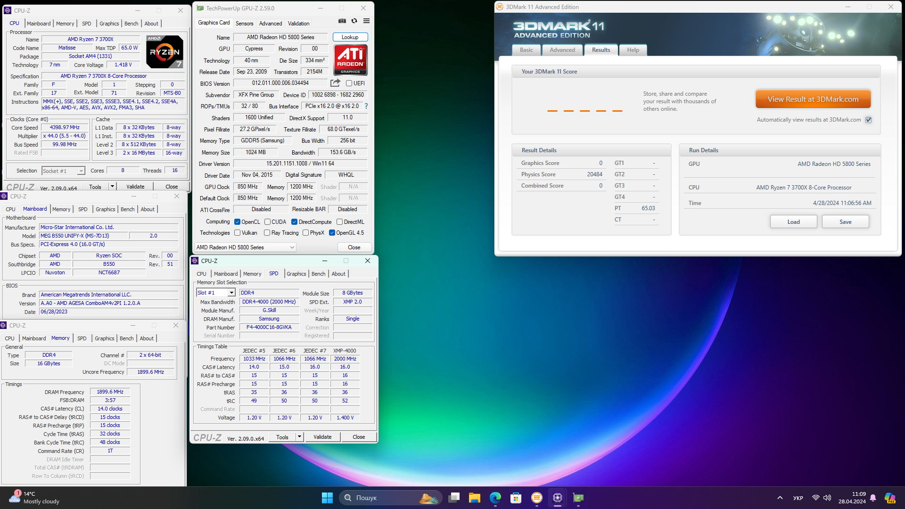Toggle Ray Tracing checkbox
This screenshot has height=509, width=905.
pyautogui.click(x=267, y=233)
